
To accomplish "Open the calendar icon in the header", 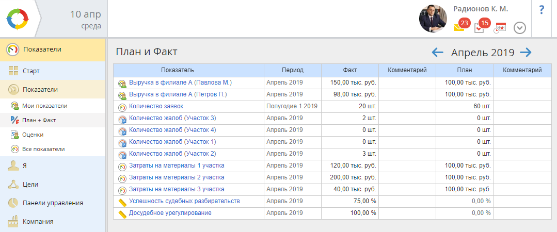I will click(500, 28).
